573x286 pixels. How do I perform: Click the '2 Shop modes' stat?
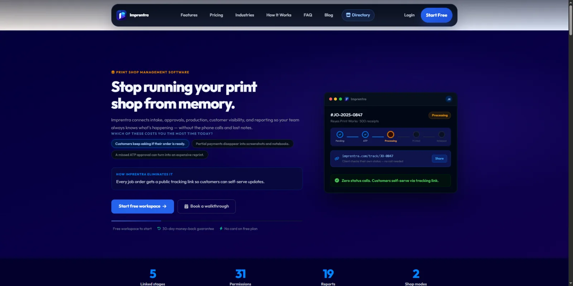coord(416,277)
